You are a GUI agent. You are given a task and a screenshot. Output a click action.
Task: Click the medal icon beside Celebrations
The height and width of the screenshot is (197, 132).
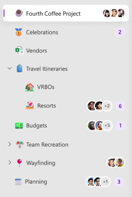point(19,32)
